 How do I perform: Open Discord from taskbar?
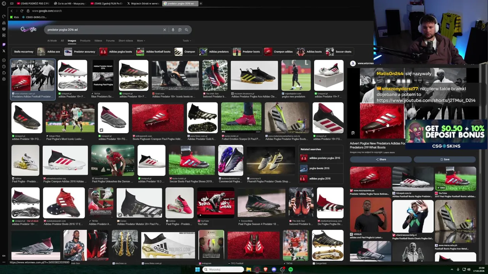[274, 269]
